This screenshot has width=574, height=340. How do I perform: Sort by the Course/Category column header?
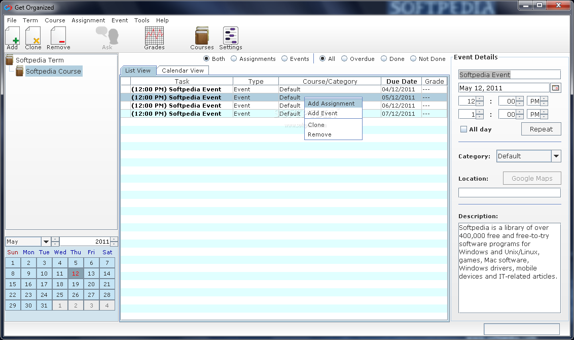click(330, 81)
